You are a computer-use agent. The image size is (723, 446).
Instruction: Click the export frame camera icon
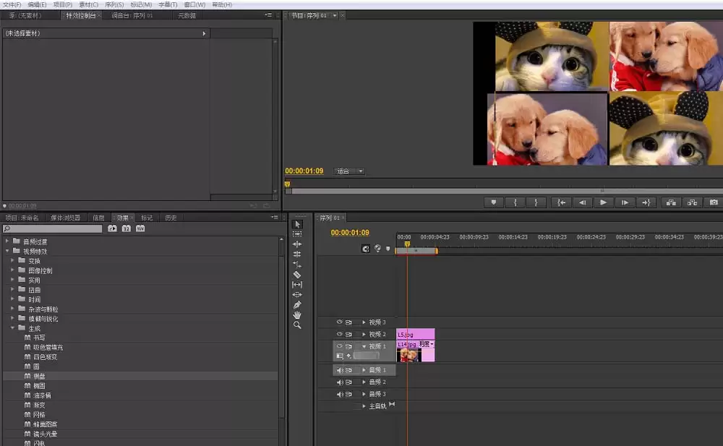714,202
